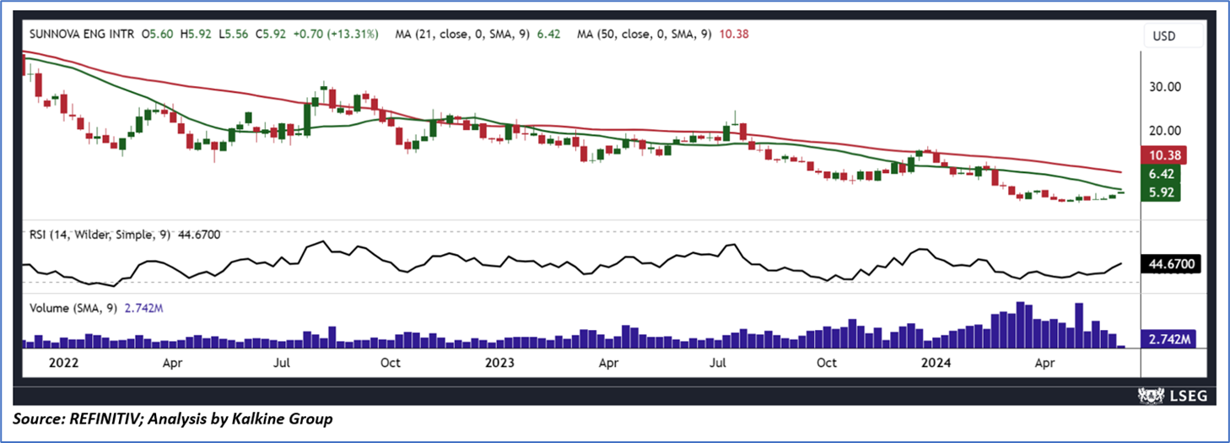Click the Volume (SMA, 9) legend
This screenshot has width=1230, height=443.
tap(95, 309)
